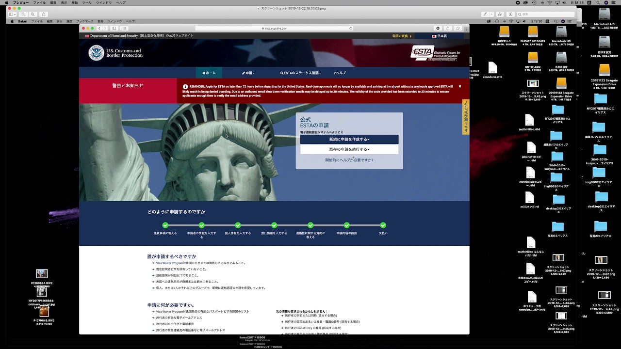
Task: Open the Time Machine icon in top menu bar
Action: [x=533, y=3]
